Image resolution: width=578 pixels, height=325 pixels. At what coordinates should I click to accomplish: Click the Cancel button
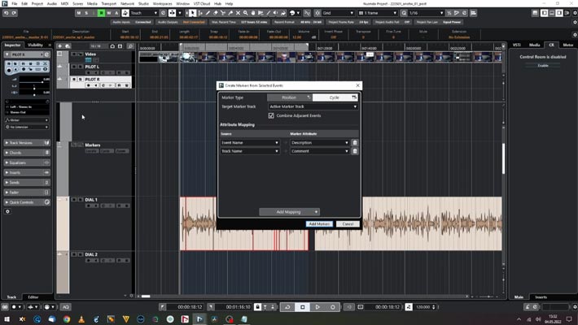[347, 223]
